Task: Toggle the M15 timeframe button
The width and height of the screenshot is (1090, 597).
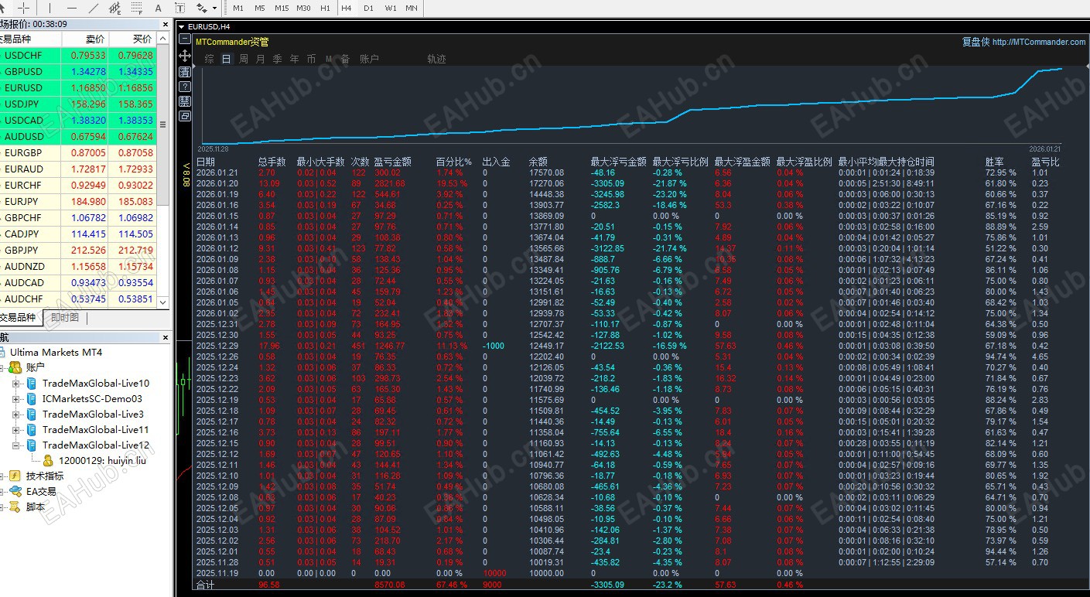Action: click(282, 8)
